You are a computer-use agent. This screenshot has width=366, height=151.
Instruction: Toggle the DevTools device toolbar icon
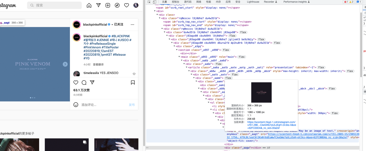(x=155, y=2)
